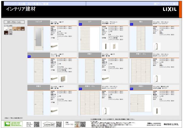Pick the DD dark brown swatch
This screenshot has width=183, height=128.
6,33
